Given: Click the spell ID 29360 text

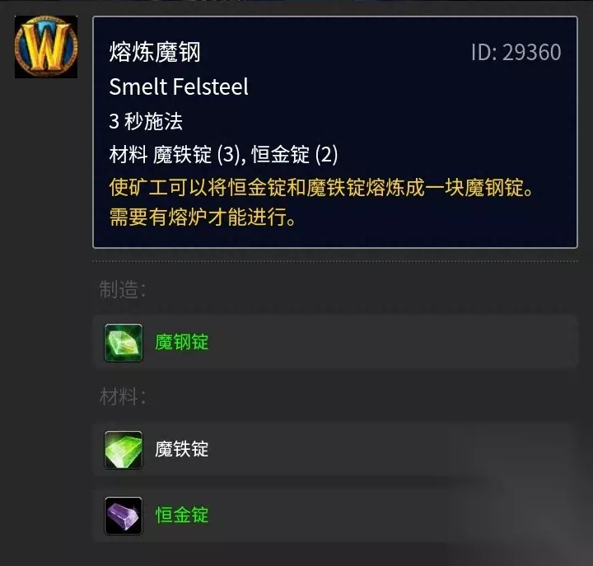Looking at the screenshot, I should click(516, 52).
